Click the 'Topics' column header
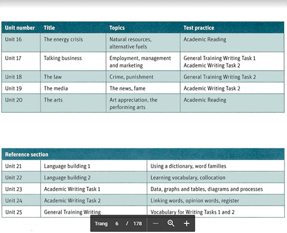This screenshot has width=287, height=233. [117, 28]
